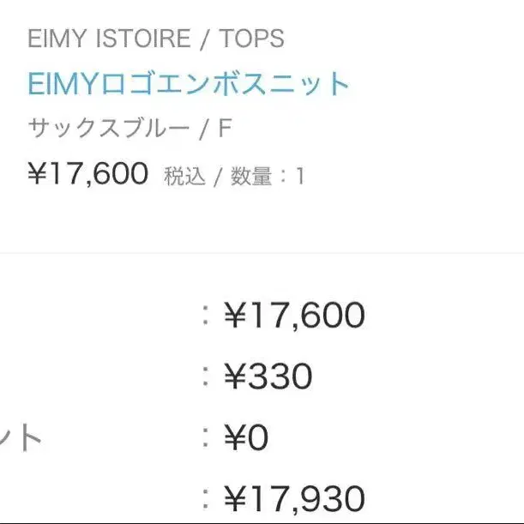The height and width of the screenshot is (524, 524).
Task: Click the colon before ¥0
Action: pos(206,439)
